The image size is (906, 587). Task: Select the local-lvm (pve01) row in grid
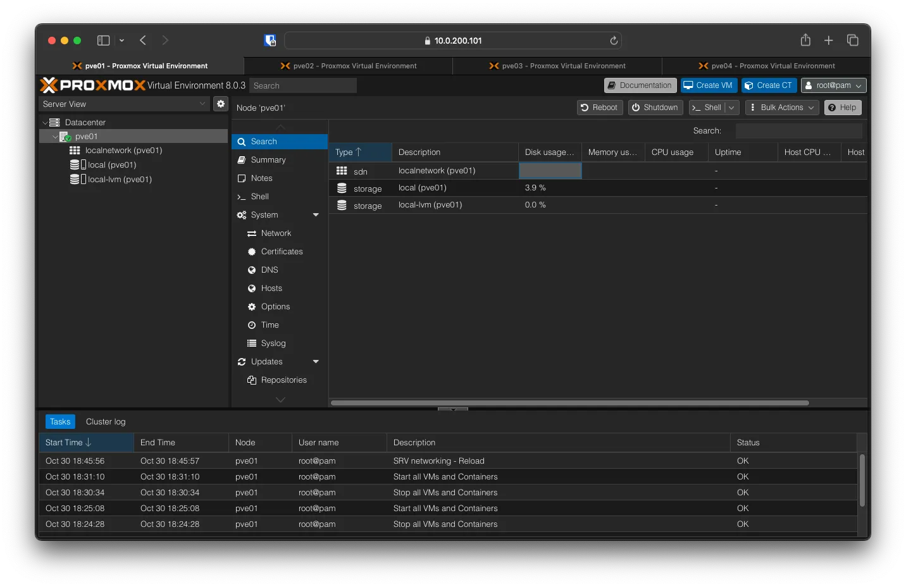(x=598, y=205)
